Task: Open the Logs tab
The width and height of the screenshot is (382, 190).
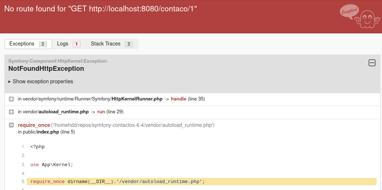Action: coord(69,44)
